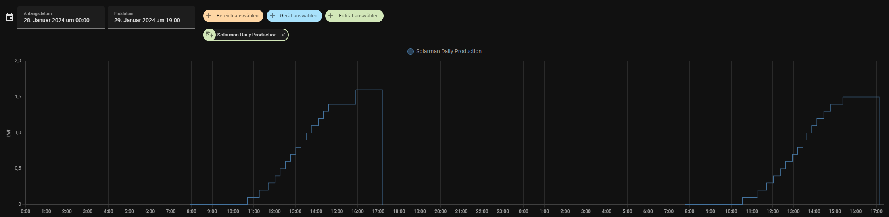889x217 pixels.
Task: Select the Solarman Daily Production chip label
Action: pos(247,35)
